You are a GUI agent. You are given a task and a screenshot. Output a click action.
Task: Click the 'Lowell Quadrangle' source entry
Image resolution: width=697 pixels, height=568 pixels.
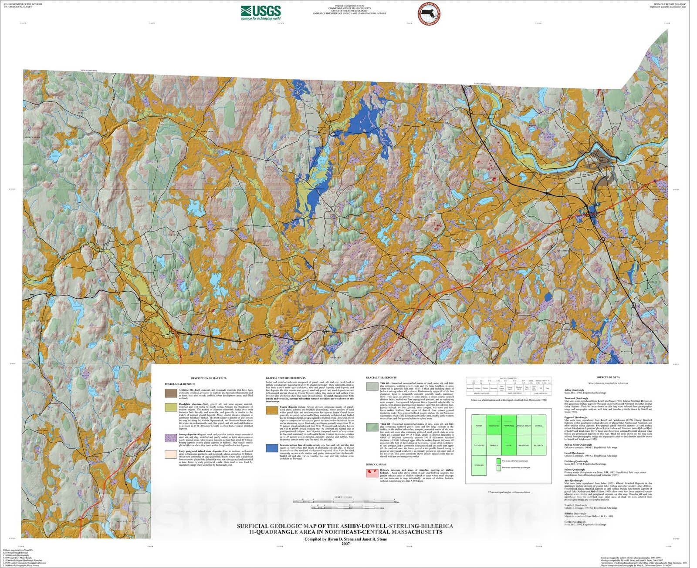(591, 454)
